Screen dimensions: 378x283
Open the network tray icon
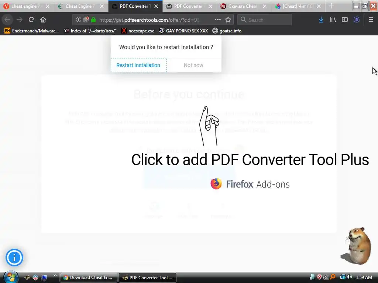coord(343,277)
